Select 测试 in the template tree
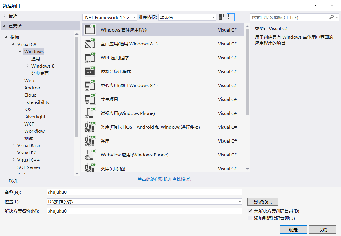The image size is (341, 236). [28, 139]
